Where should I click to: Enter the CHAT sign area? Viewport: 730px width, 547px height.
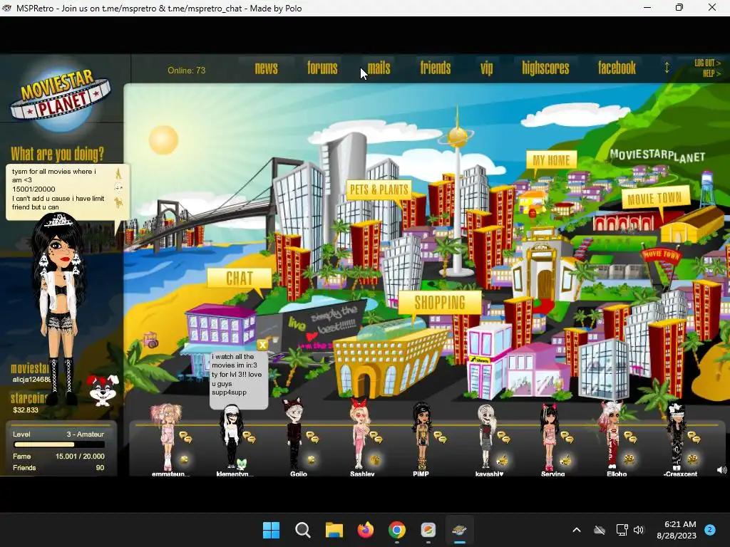coord(240,278)
